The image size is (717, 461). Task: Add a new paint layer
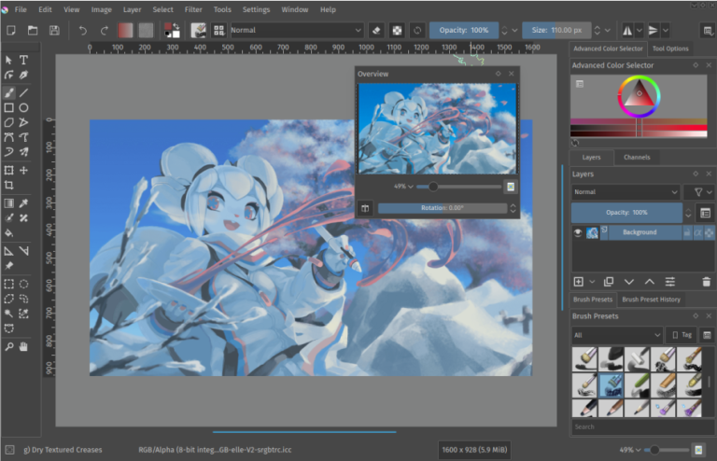[579, 282]
